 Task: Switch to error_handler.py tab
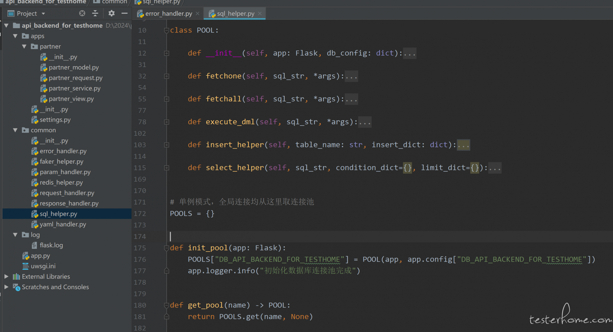click(x=169, y=13)
